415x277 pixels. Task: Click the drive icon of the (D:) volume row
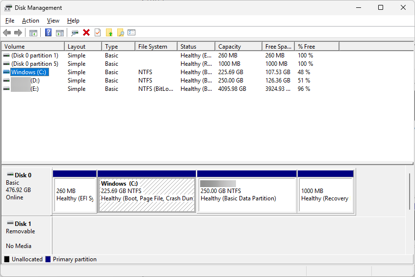[6, 81]
